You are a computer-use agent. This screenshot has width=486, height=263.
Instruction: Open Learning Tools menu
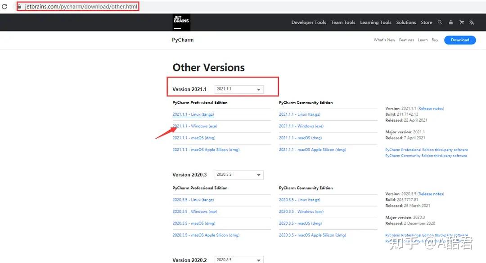point(375,22)
